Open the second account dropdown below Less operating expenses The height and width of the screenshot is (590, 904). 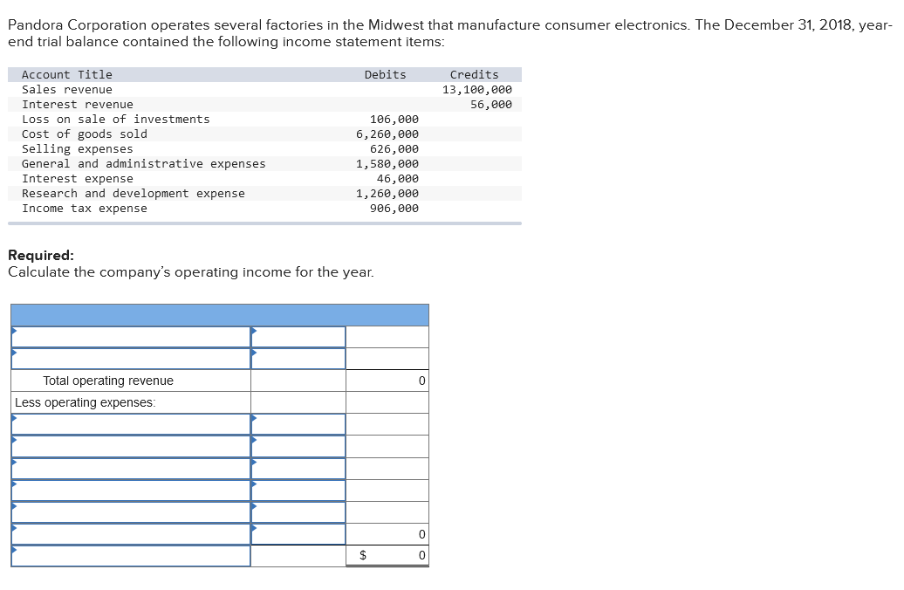pyautogui.click(x=131, y=446)
